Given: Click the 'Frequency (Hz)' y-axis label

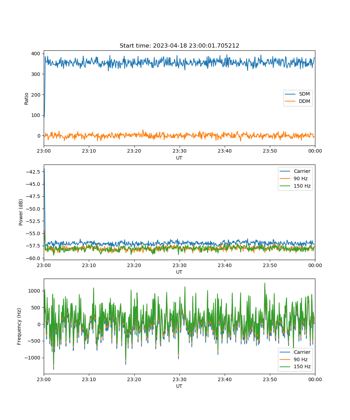Looking at the screenshot, I should (19, 326).
